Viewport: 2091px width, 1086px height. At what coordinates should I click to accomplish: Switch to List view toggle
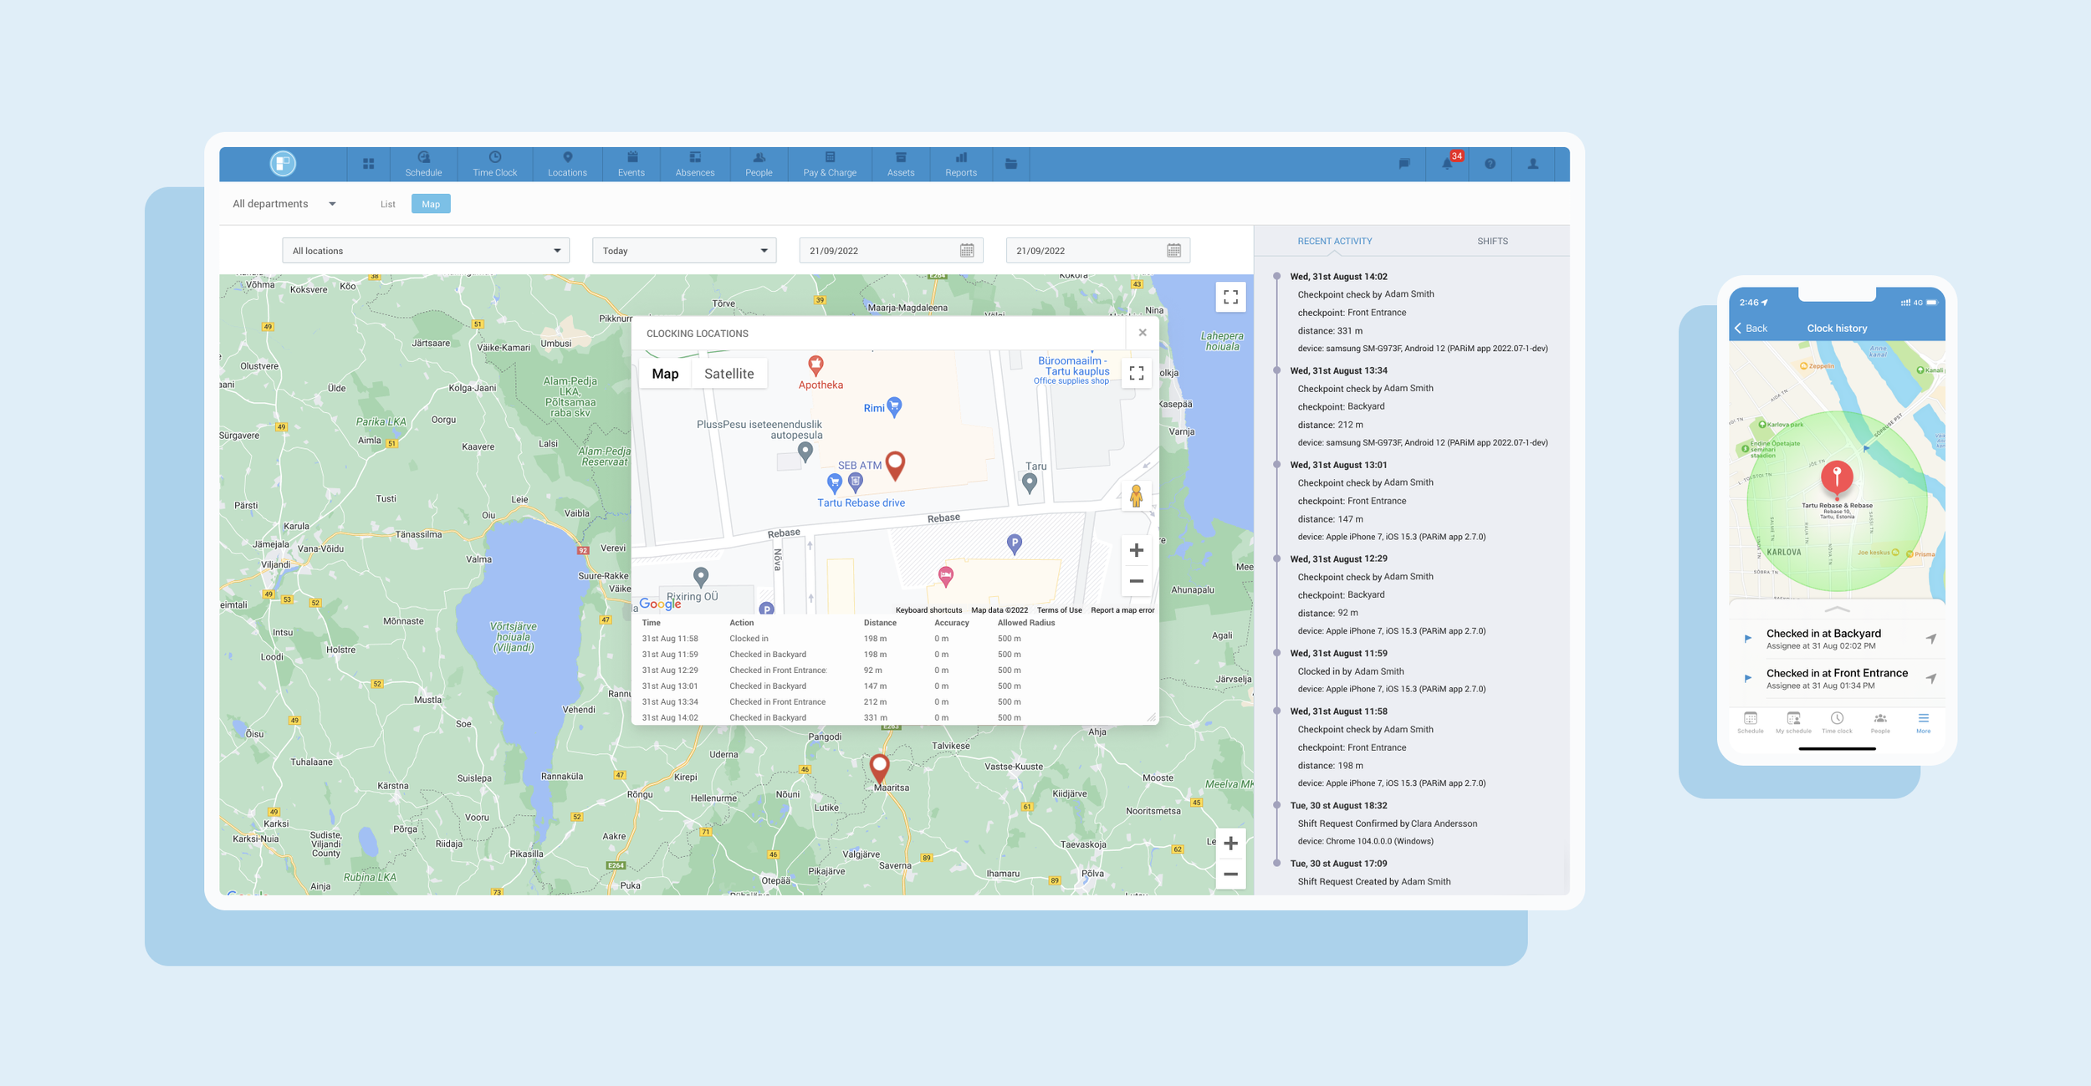(387, 204)
